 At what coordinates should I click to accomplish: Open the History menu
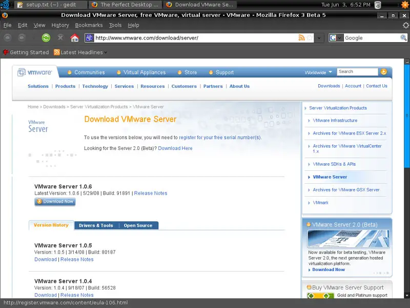[60, 25]
